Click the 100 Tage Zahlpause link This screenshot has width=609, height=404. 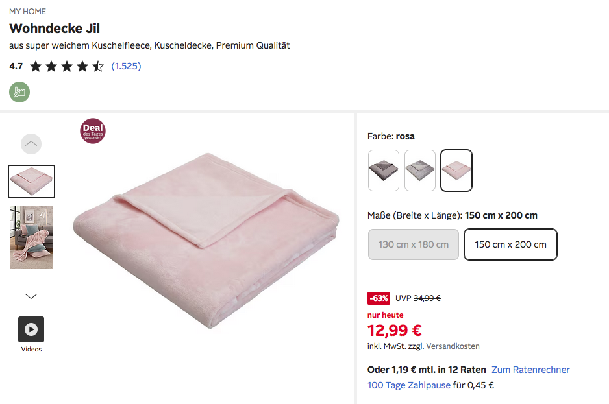(409, 385)
